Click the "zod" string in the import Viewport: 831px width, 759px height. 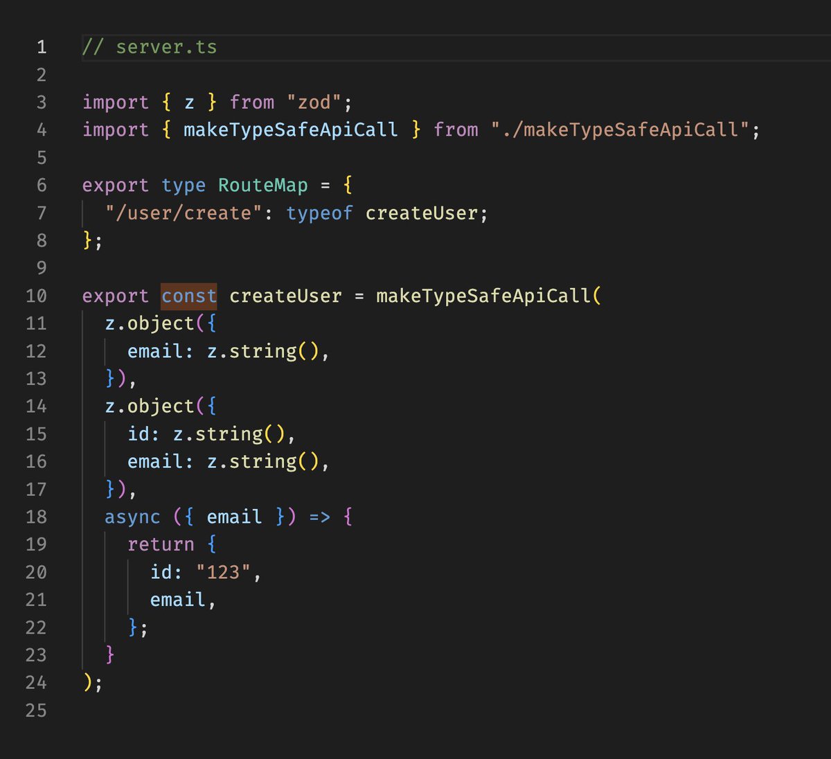point(314,102)
